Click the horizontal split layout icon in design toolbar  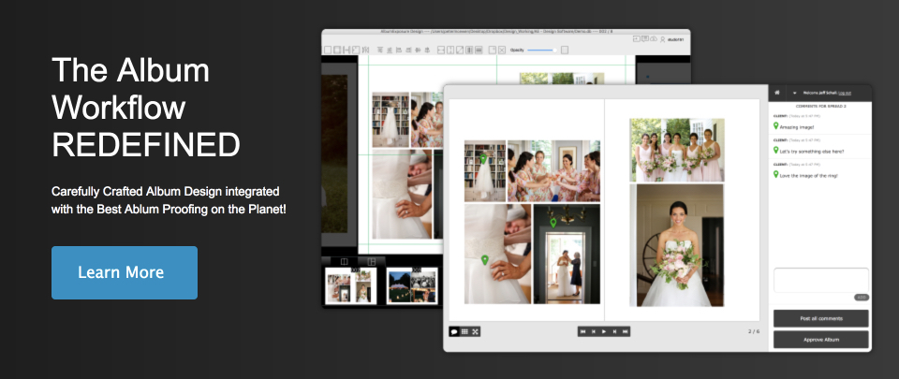coord(441,50)
